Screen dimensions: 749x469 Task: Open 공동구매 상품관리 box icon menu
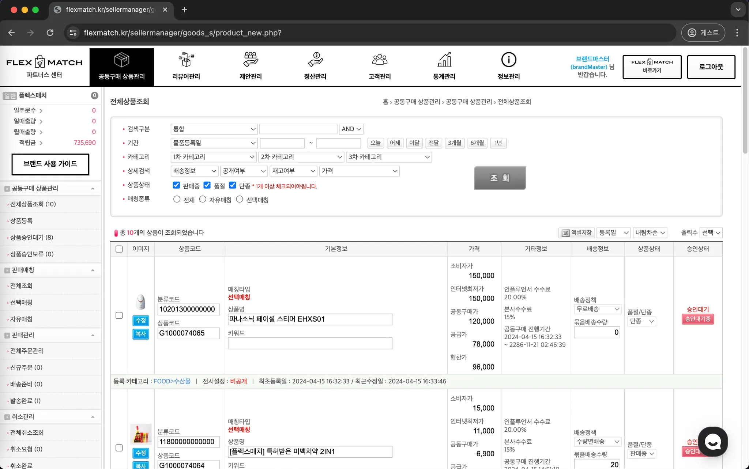tap(121, 60)
